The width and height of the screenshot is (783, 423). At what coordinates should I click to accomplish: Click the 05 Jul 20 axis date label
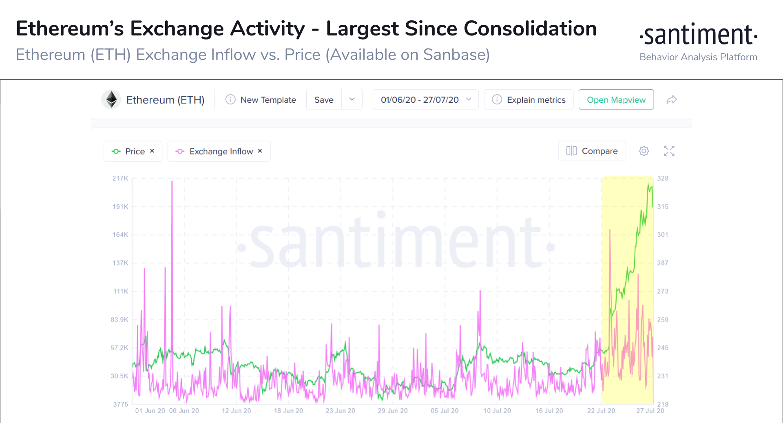[445, 411]
